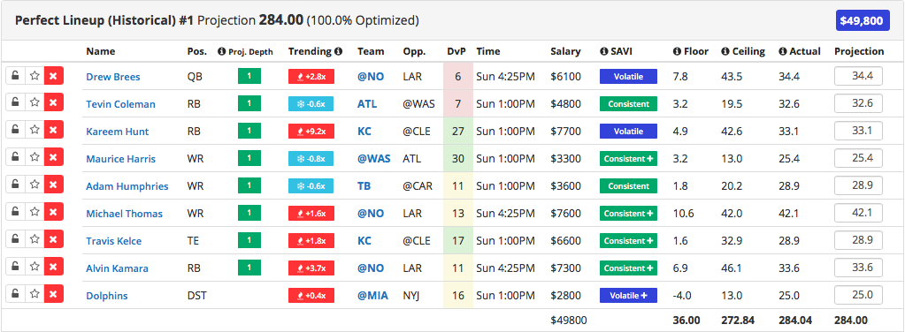Select the Volatile SAVI badge for Drew Brees
The height and width of the screenshot is (332, 905).
click(x=628, y=76)
